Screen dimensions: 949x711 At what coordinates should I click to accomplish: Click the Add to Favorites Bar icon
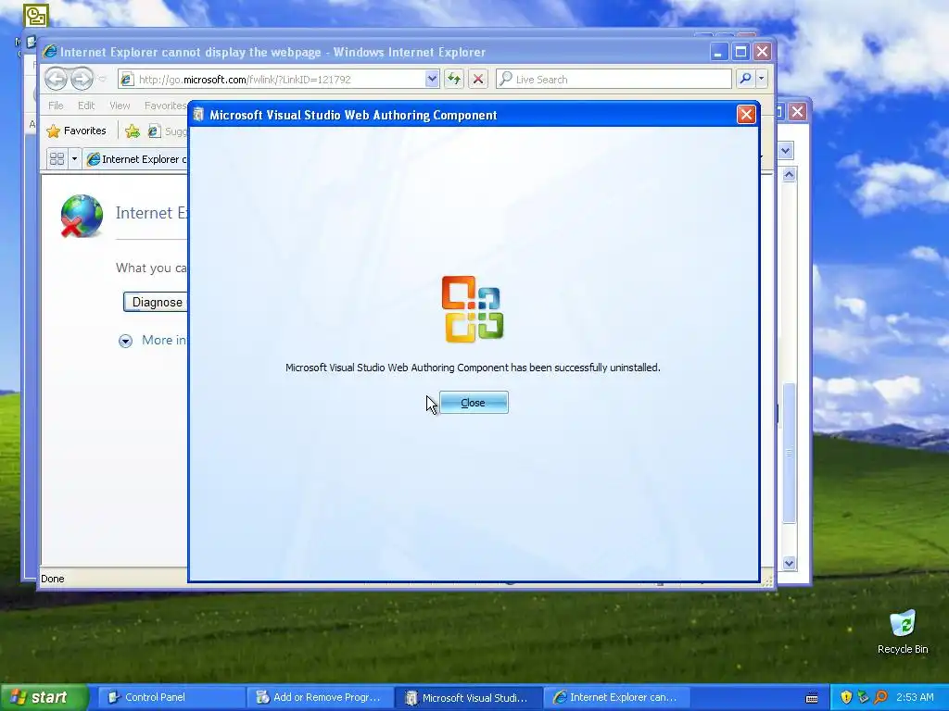pos(132,131)
